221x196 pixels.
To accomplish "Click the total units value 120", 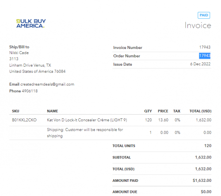I will tap(208, 146).
